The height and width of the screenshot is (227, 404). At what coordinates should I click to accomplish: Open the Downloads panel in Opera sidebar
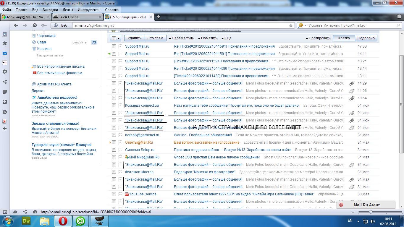5,102
